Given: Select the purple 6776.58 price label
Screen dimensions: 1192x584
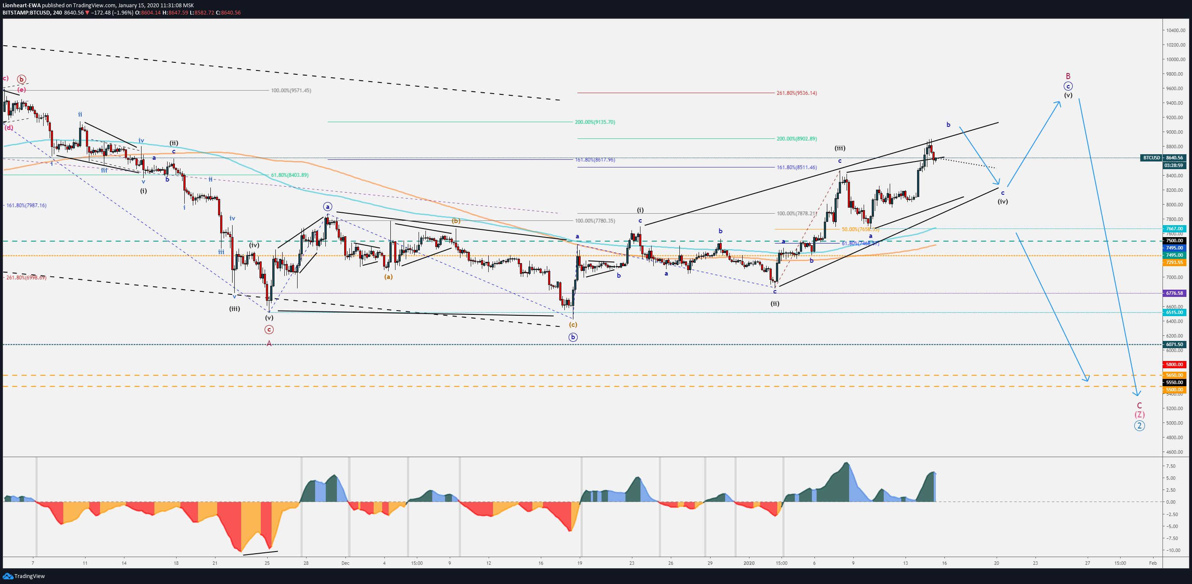Looking at the screenshot, I should (x=1174, y=293).
